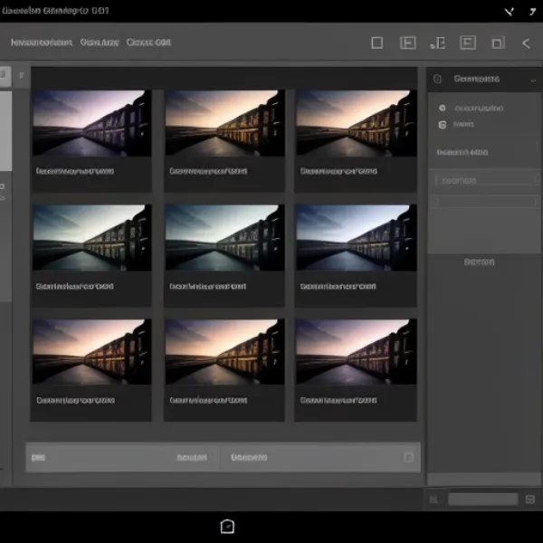Click the left text button in bottom bar
543x543 pixels.
[x=191, y=458]
